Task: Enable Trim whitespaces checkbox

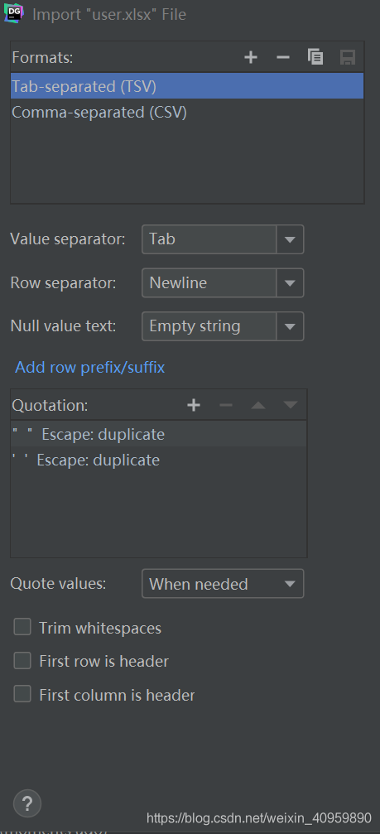Action: click(x=22, y=627)
